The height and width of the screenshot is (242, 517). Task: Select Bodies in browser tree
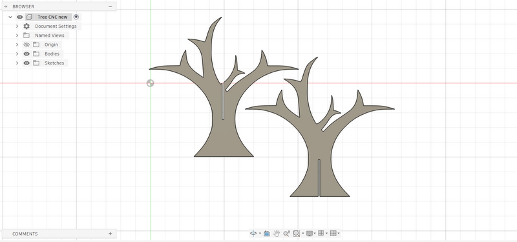52,54
